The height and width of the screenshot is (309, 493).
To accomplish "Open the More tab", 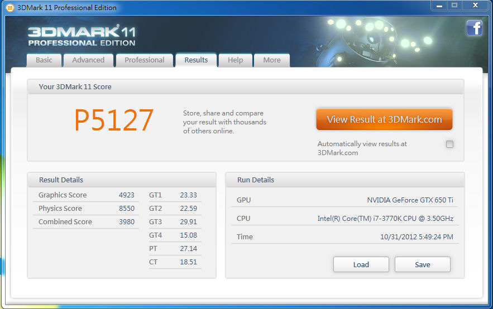I will (272, 60).
